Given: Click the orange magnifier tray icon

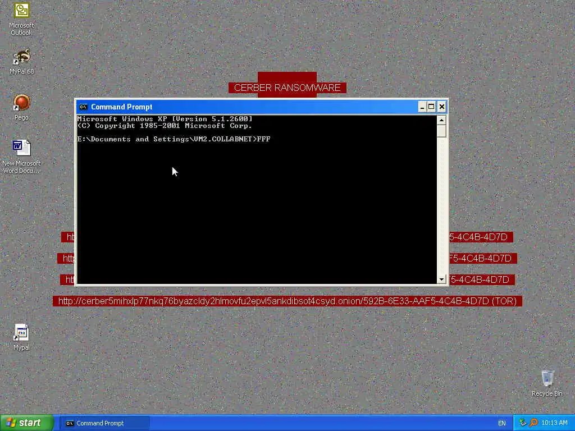Looking at the screenshot, I should (533, 423).
